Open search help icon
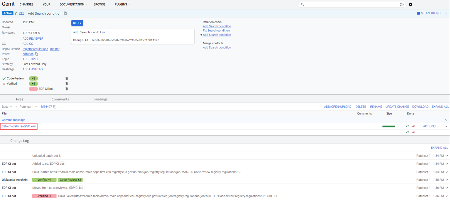 coord(402,4)
